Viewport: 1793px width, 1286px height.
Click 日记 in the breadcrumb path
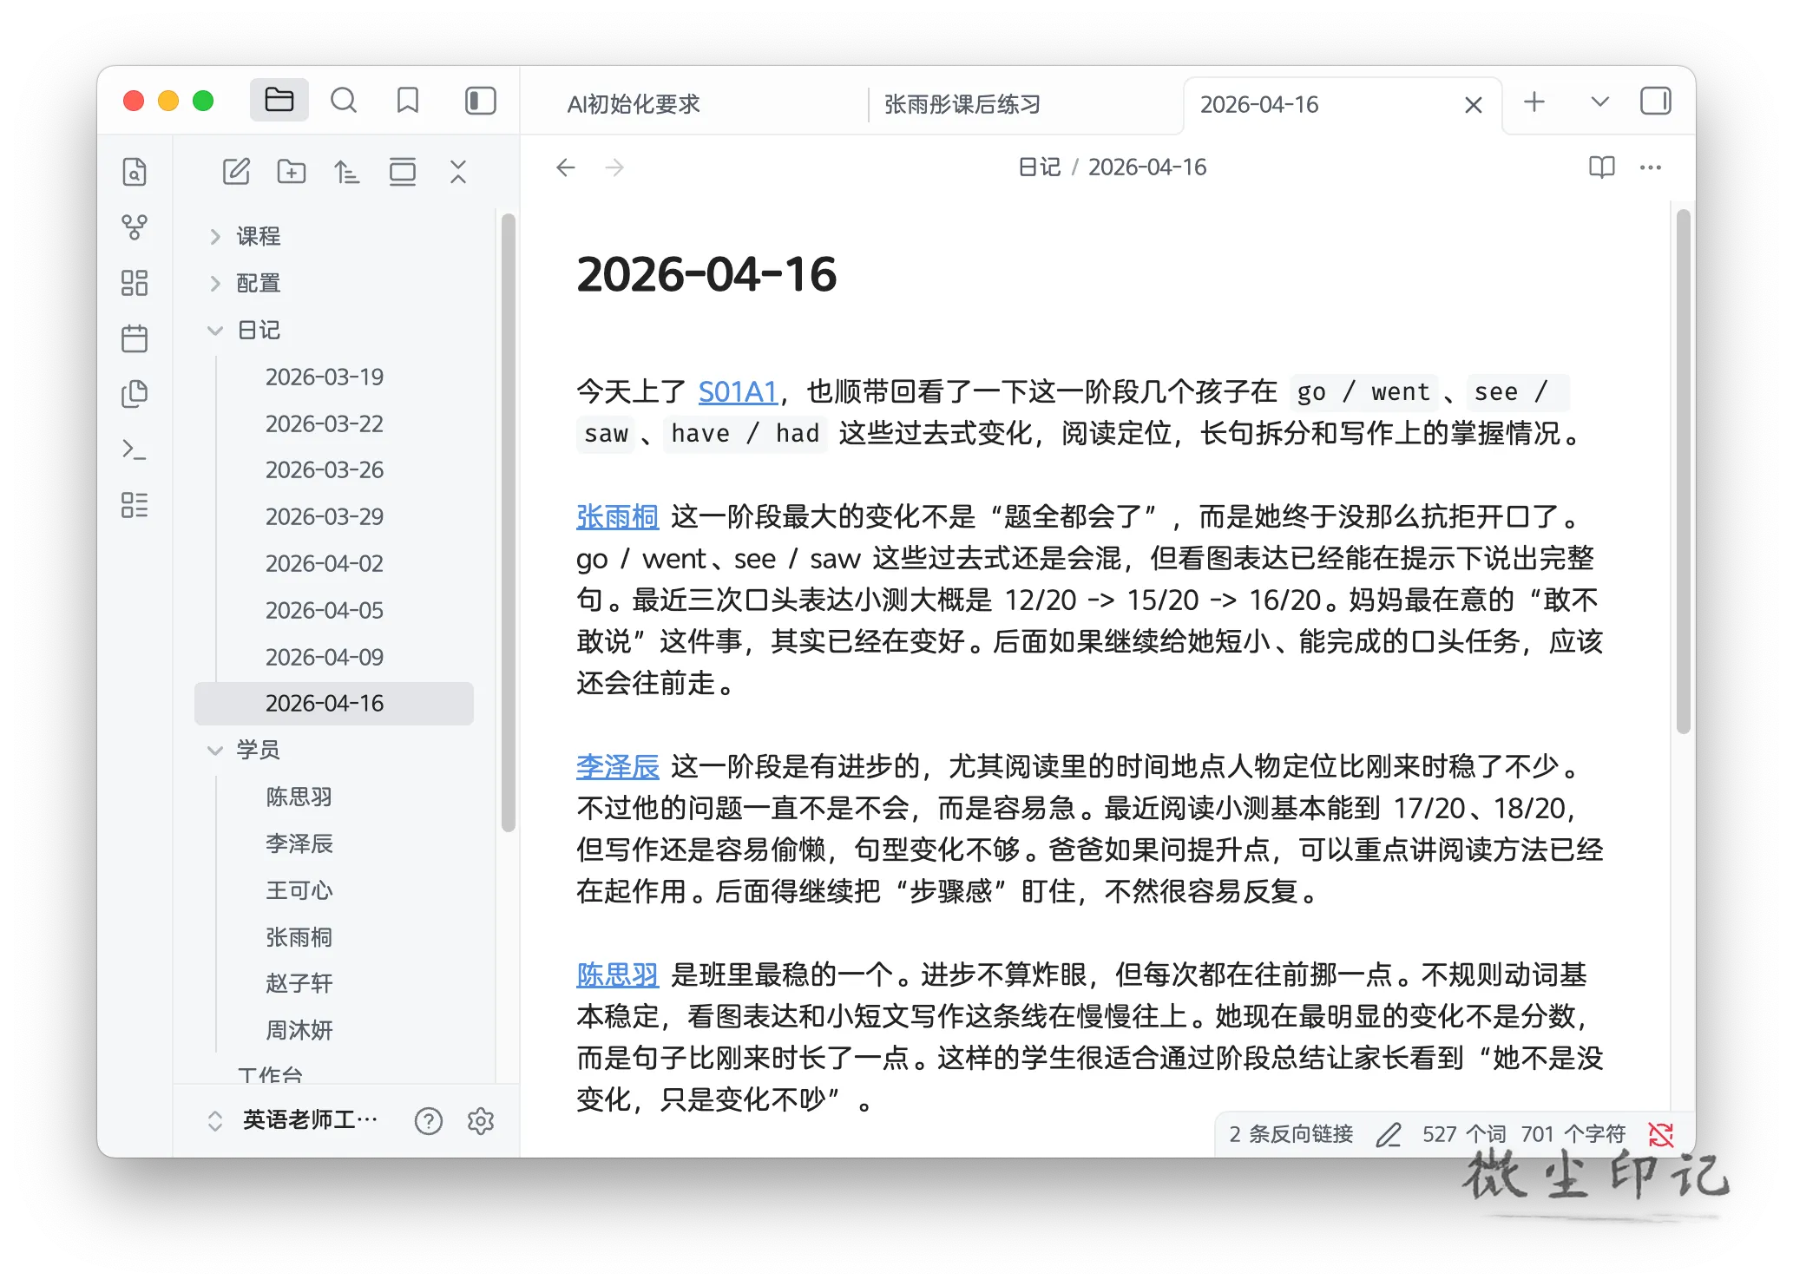pos(1039,167)
